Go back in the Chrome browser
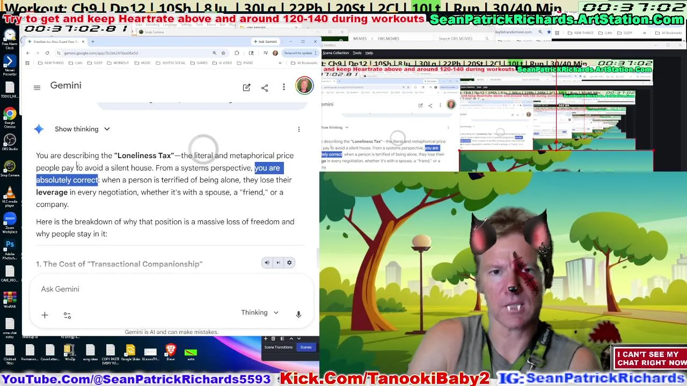687x386 pixels. click(x=28, y=53)
